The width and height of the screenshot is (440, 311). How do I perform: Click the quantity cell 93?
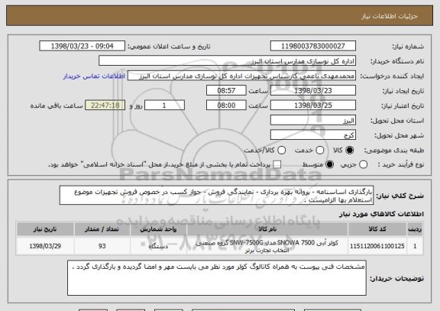[x=102, y=246]
